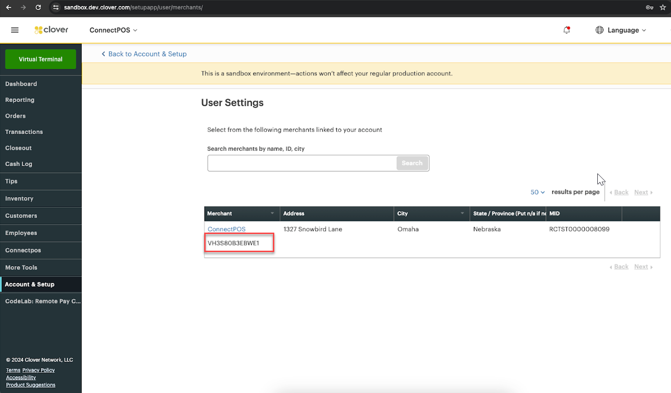Go back with browser back arrow

9,7
